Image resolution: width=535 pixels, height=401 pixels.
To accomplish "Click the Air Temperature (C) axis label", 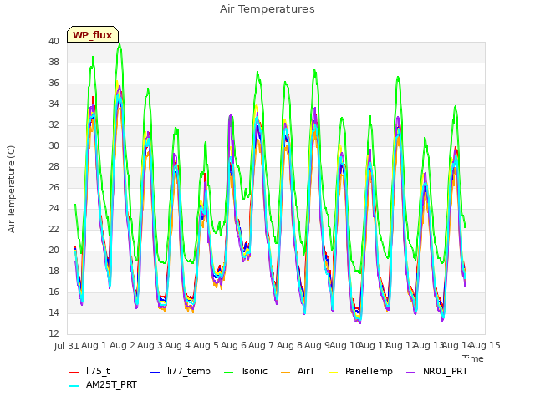I will click(11, 190).
